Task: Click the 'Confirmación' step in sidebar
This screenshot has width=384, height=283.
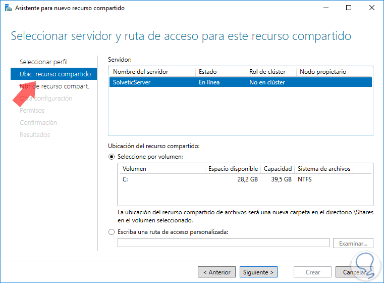Action: (x=38, y=122)
